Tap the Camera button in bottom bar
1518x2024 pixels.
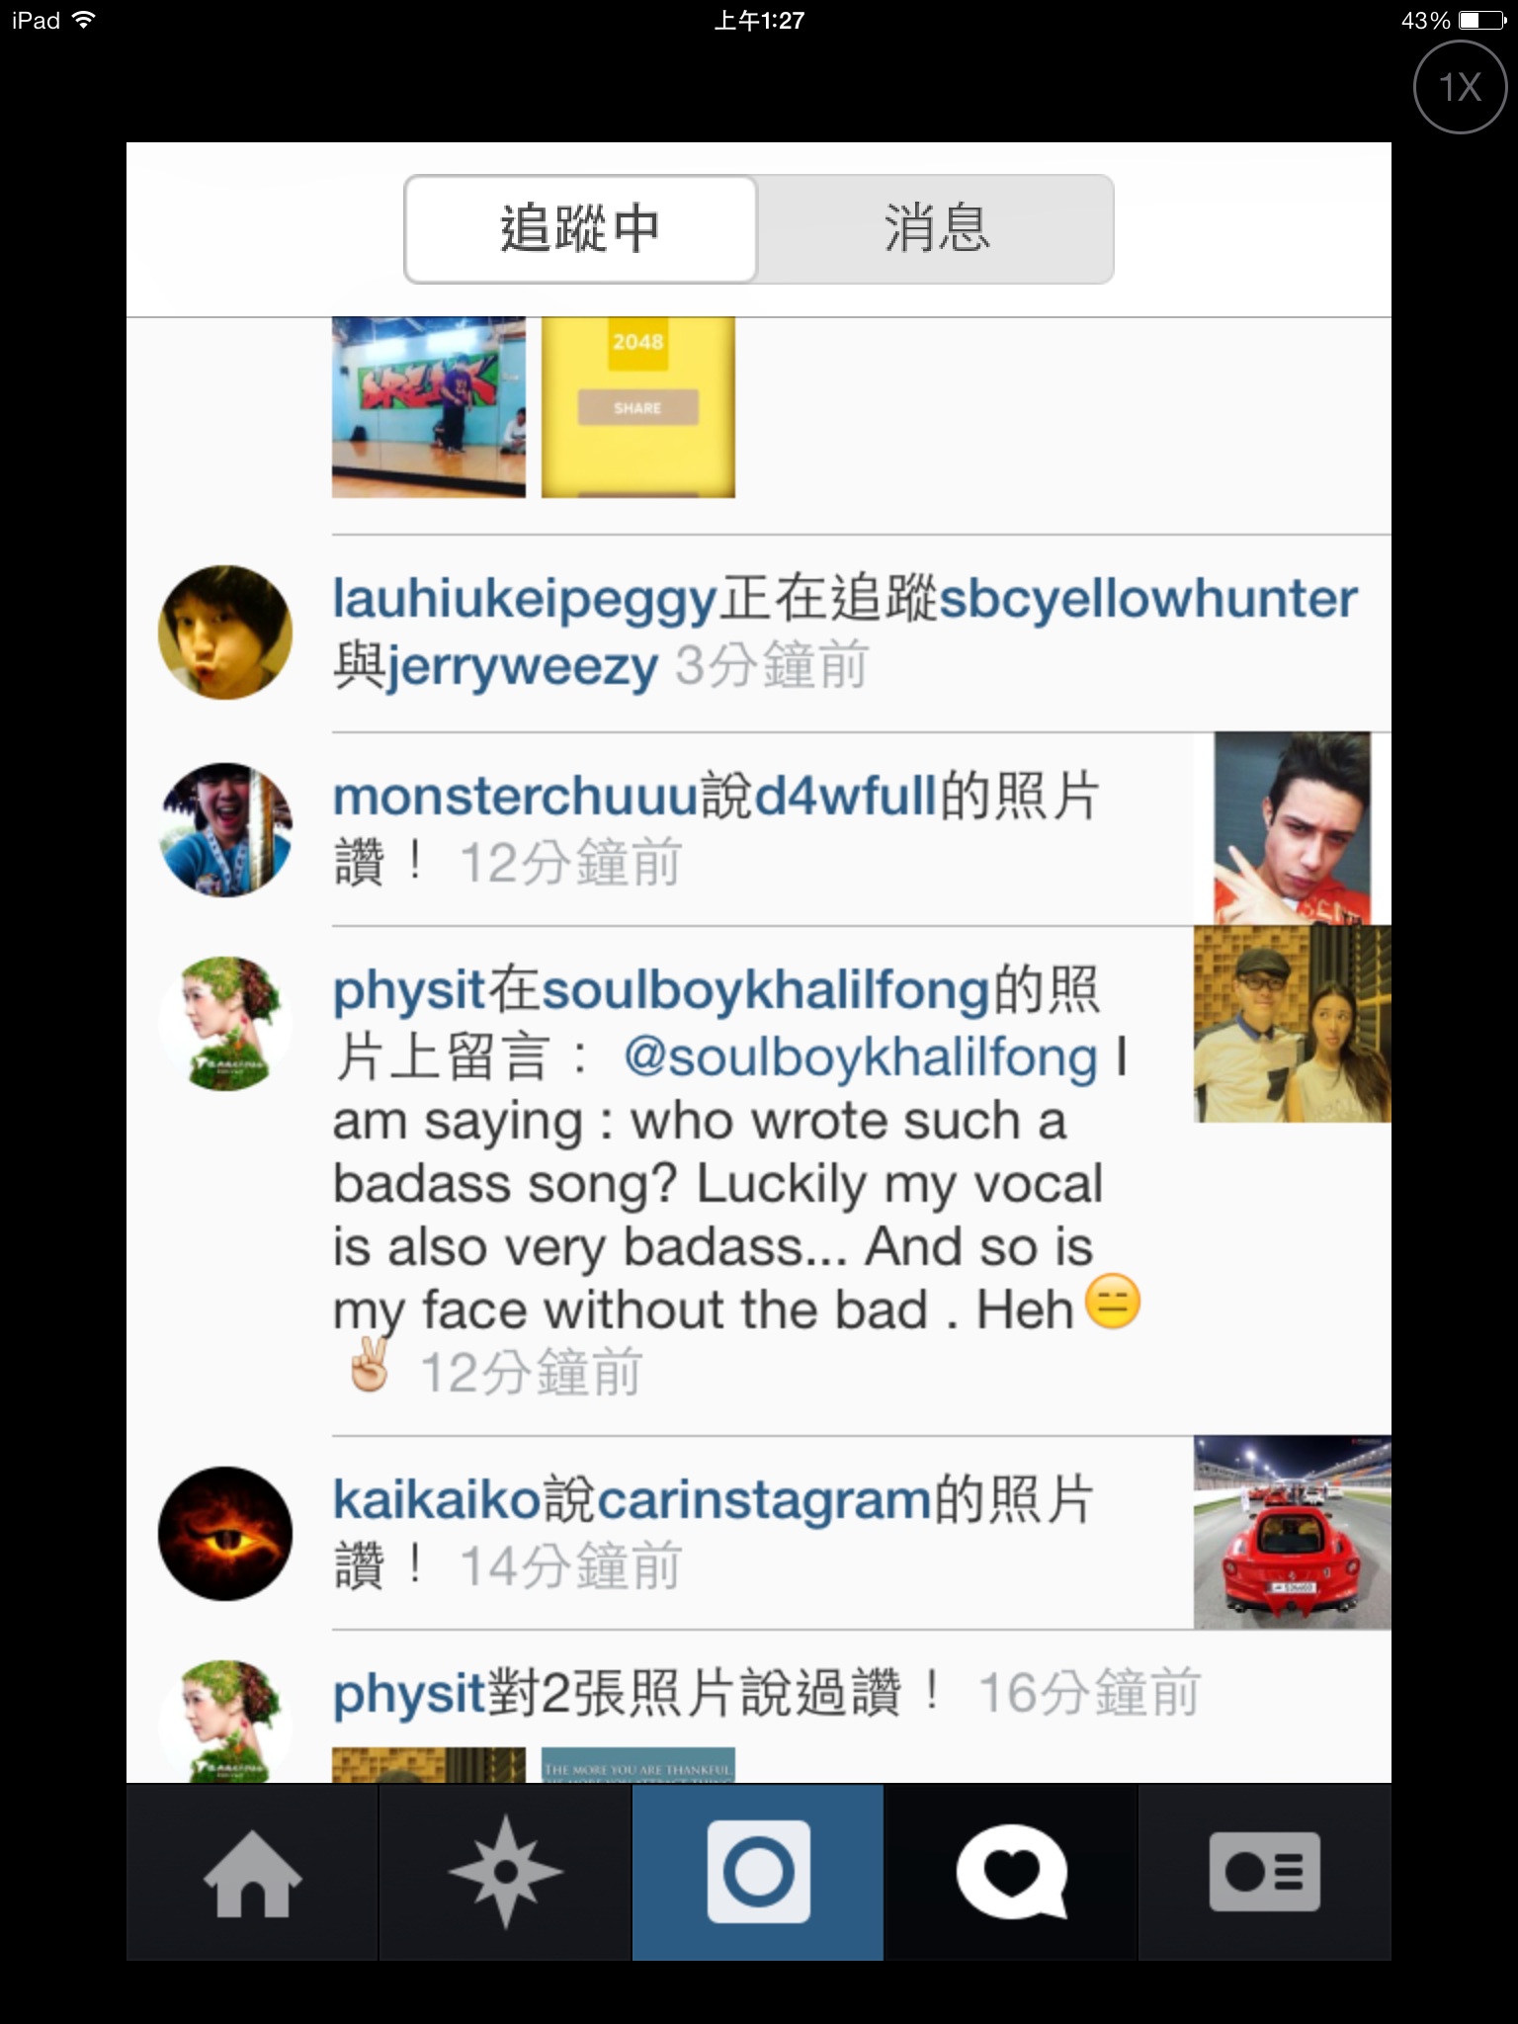coord(758,1873)
